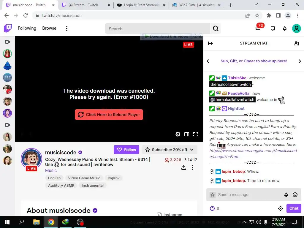Open the Following page
This screenshot has height=228, width=304.
pos(27,28)
